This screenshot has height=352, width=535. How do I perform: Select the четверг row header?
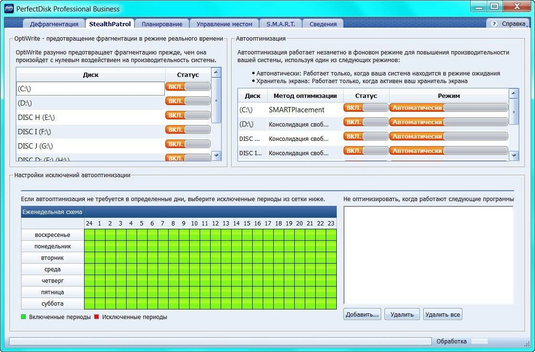[x=53, y=281]
